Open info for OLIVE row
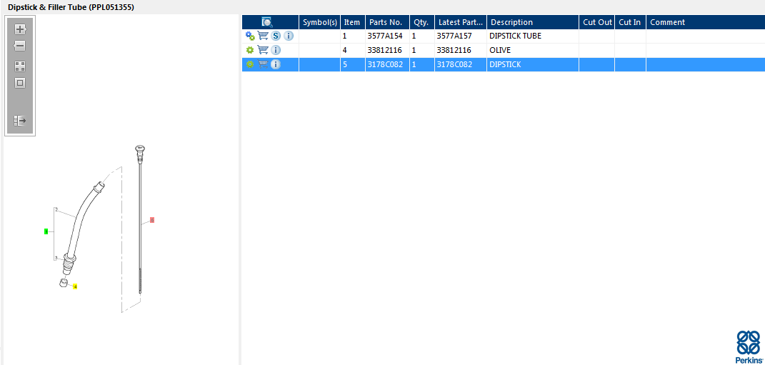The height and width of the screenshot is (365, 765). pos(276,50)
